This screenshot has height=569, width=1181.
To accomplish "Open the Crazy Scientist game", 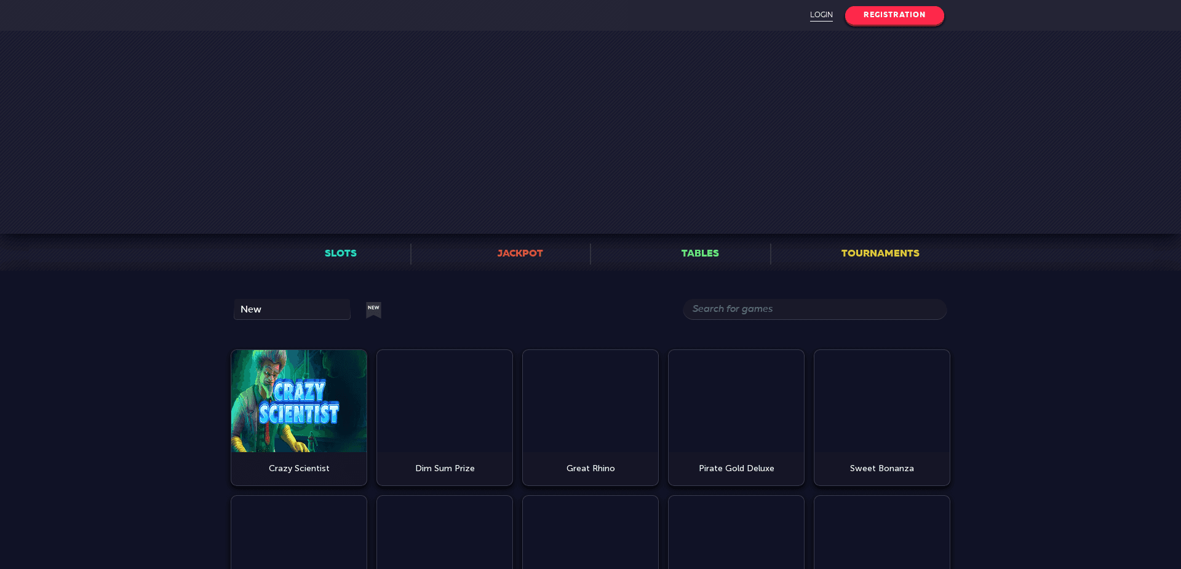I will click(298, 400).
